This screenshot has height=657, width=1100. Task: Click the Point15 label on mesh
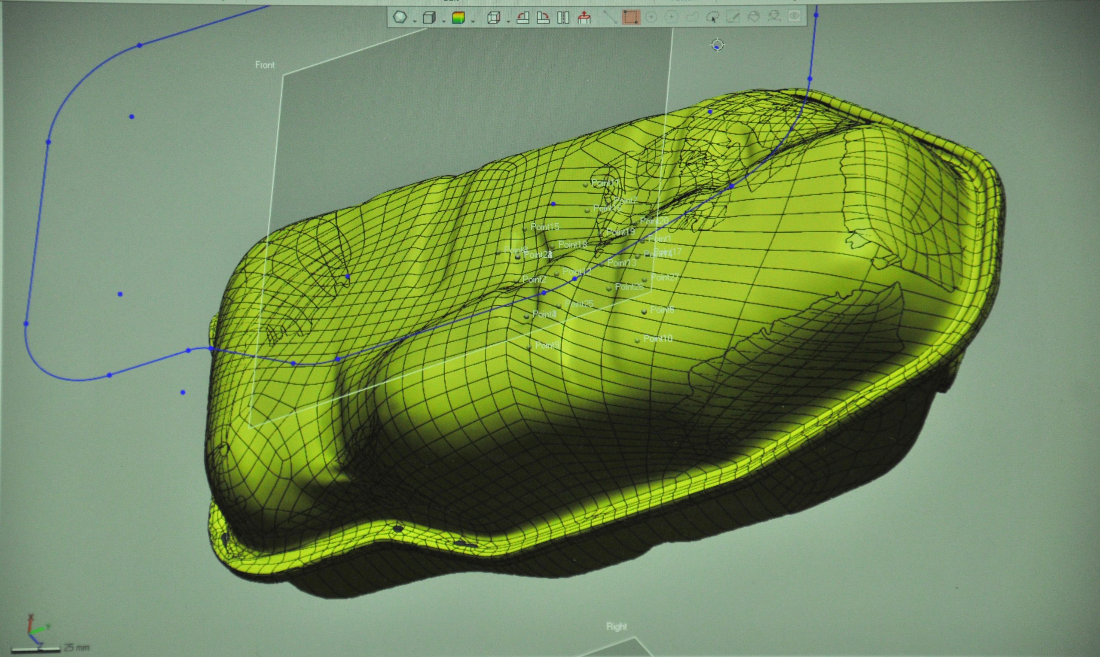coord(544,227)
